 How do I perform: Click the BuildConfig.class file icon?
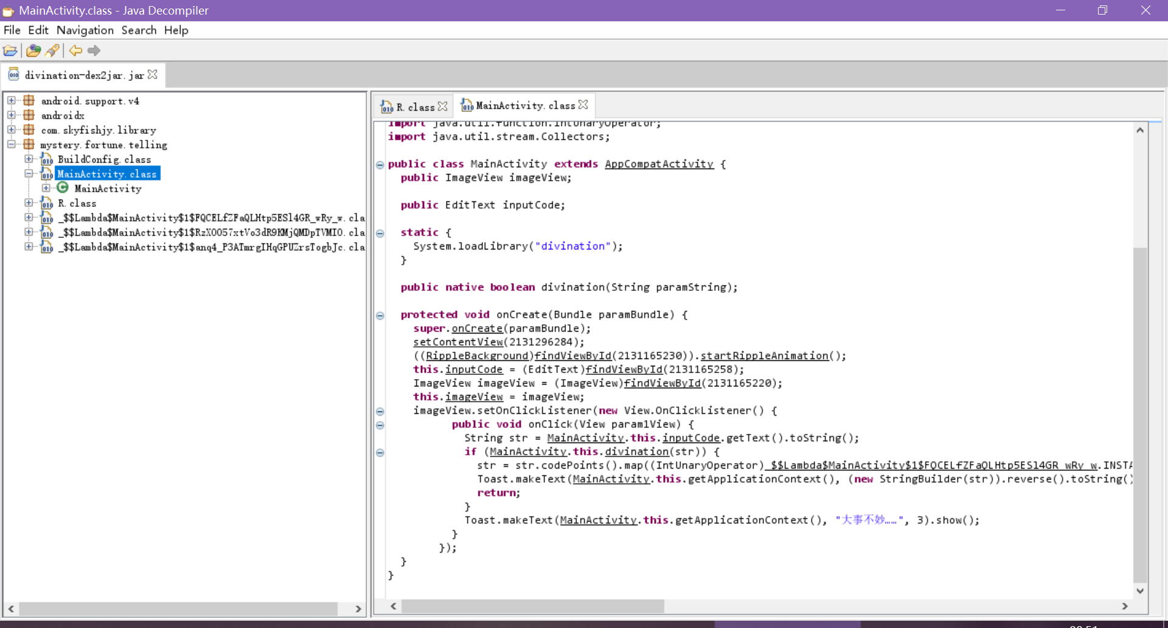pyautogui.click(x=47, y=159)
